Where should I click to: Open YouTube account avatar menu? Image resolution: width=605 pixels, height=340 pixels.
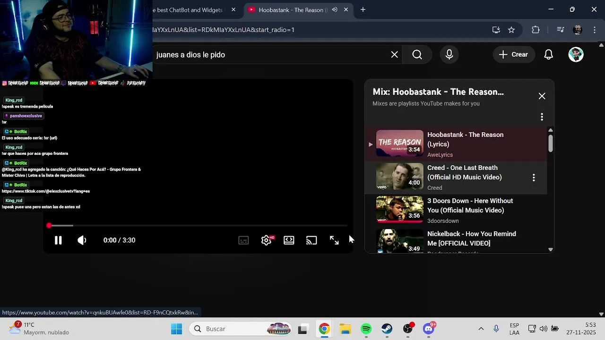tap(576, 55)
